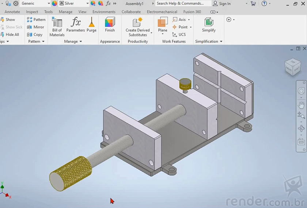Open the Bill of Materials tool
This screenshot has width=307, height=208.
[57, 27]
